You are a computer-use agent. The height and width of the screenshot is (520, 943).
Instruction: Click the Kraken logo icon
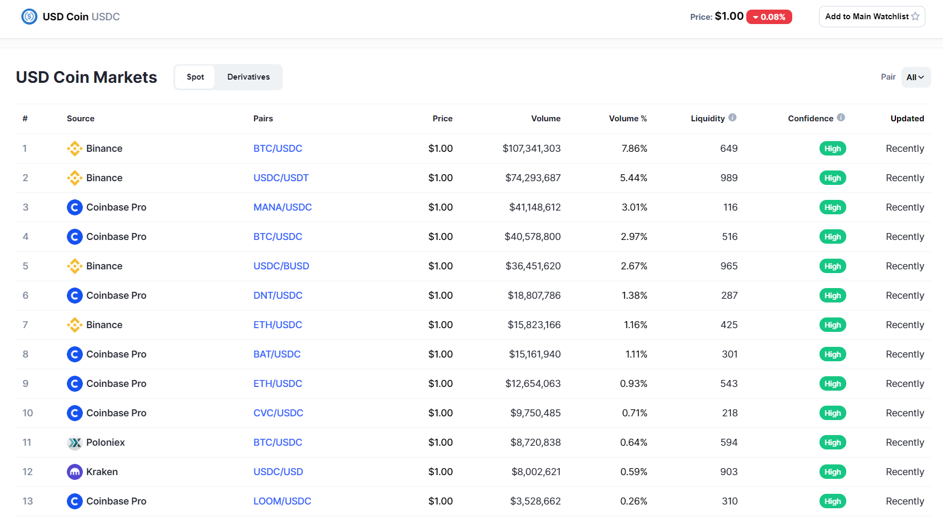click(75, 472)
